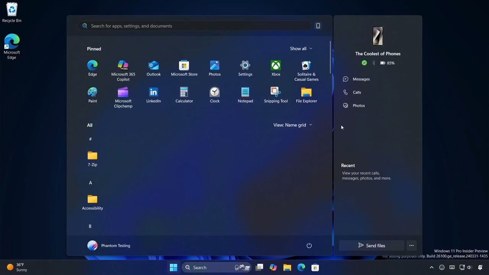Expand the Show all dropdown in Pinned
The width and height of the screenshot is (489, 275).
(x=301, y=49)
